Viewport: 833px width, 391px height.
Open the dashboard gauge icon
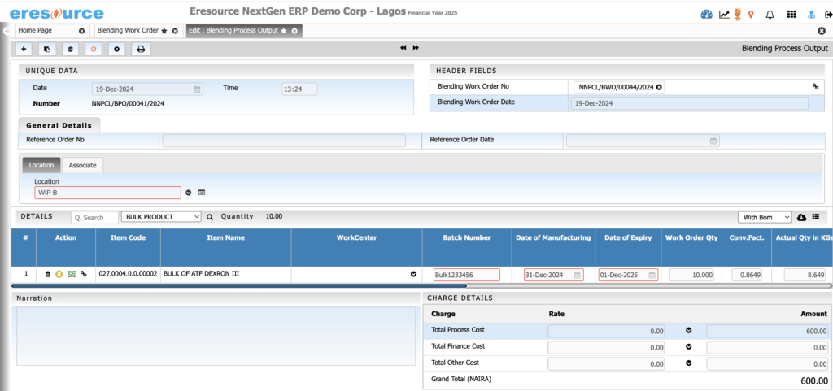(x=706, y=14)
